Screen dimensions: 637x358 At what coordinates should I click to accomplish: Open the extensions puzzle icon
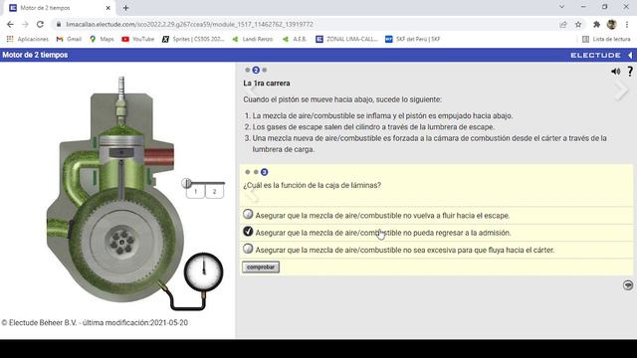coord(596,24)
